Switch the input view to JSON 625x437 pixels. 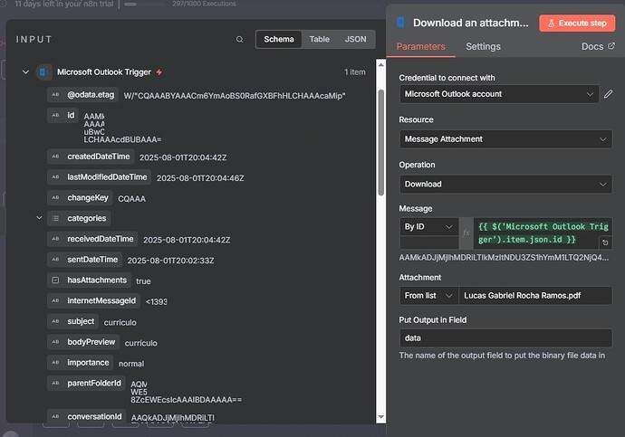tap(355, 39)
